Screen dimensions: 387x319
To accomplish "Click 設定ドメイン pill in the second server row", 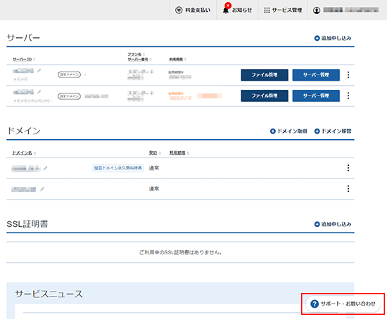I will click(x=69, y=96).
